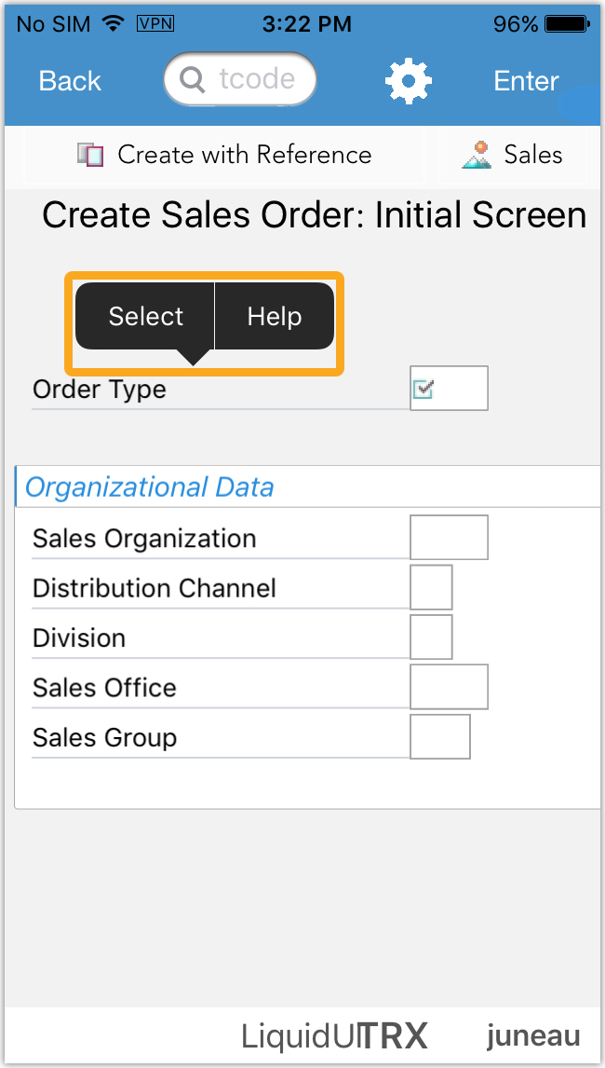This screenshot has height=1068, width=605.
Task: Choose Select from the popup menu
Action: point(145,317)
